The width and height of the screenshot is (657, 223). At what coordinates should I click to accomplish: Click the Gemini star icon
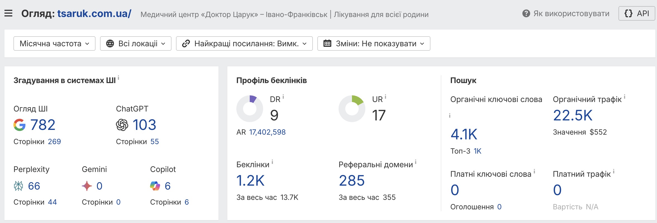pyautogui.click(x=87, y=186)
